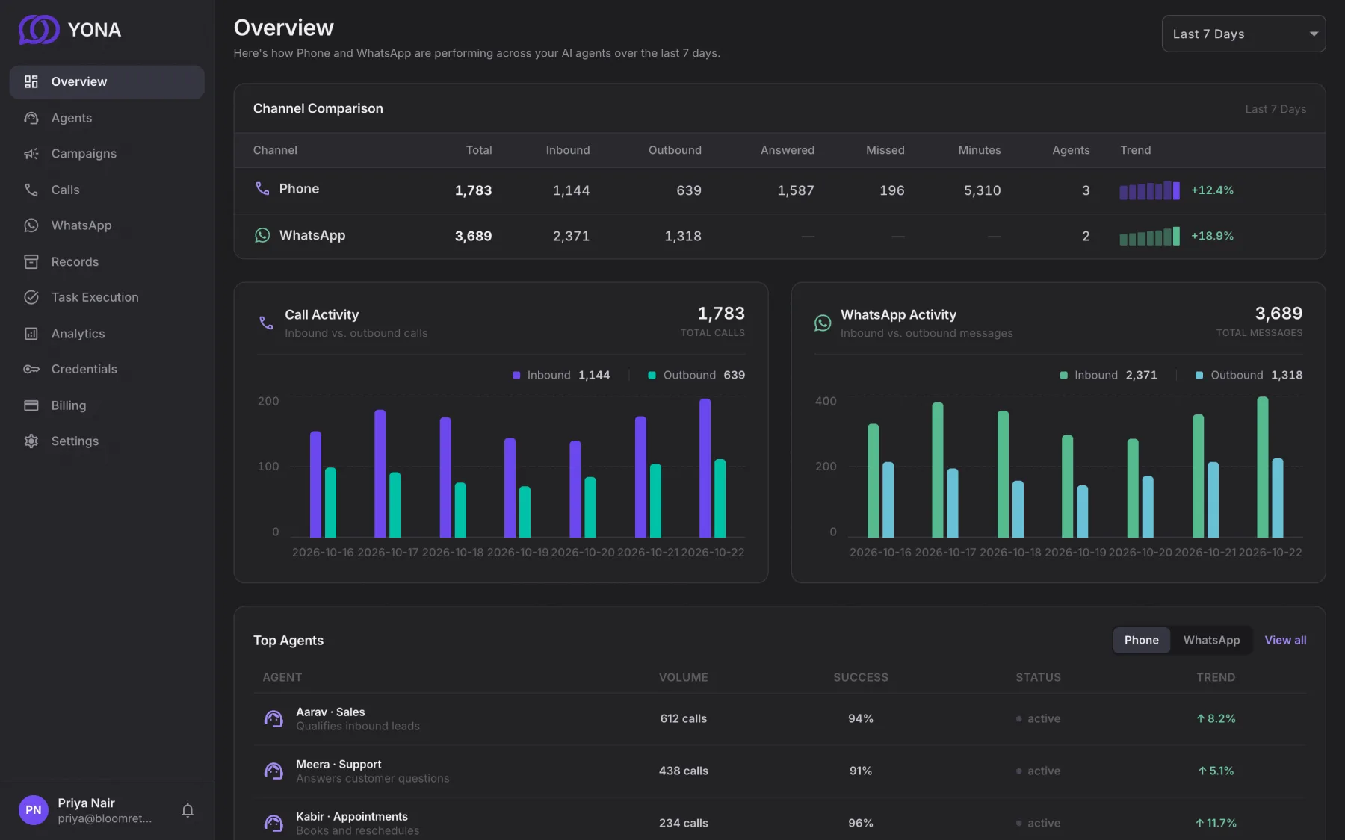Open the Last 7 Days dropdown

[1243, 34]
